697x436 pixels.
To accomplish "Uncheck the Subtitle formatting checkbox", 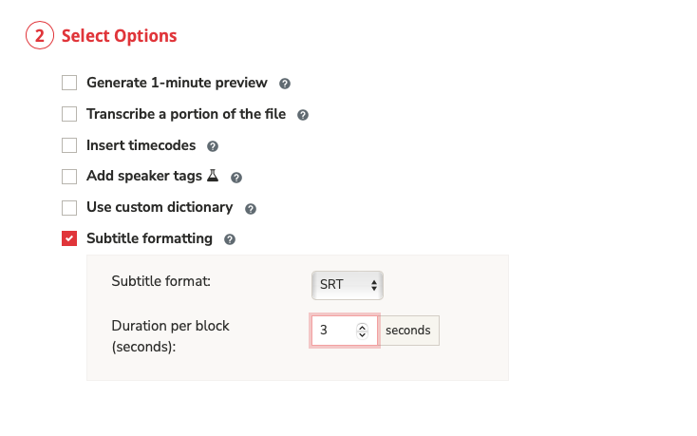I will click(69, 238).
